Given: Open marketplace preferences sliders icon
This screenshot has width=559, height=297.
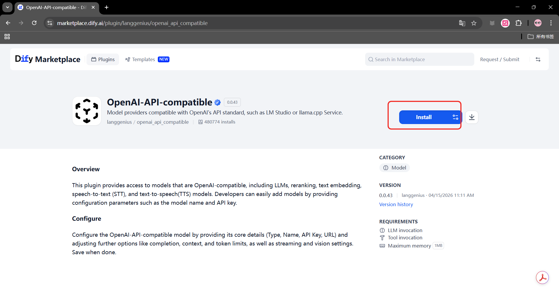Looking at the screenshot, I should tap(538, 59).
